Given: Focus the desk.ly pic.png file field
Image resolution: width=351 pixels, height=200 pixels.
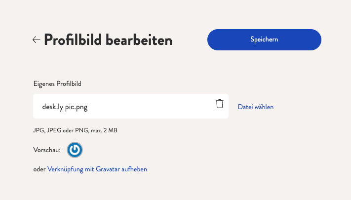Looking at the screenshot, I should [x=131, y=106].
